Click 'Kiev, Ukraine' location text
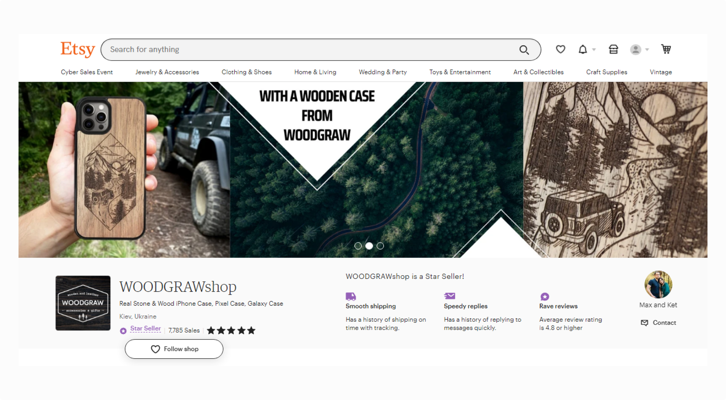Viewport: 726px width, 400px height. pyautogui.click(x=138, y=317)
